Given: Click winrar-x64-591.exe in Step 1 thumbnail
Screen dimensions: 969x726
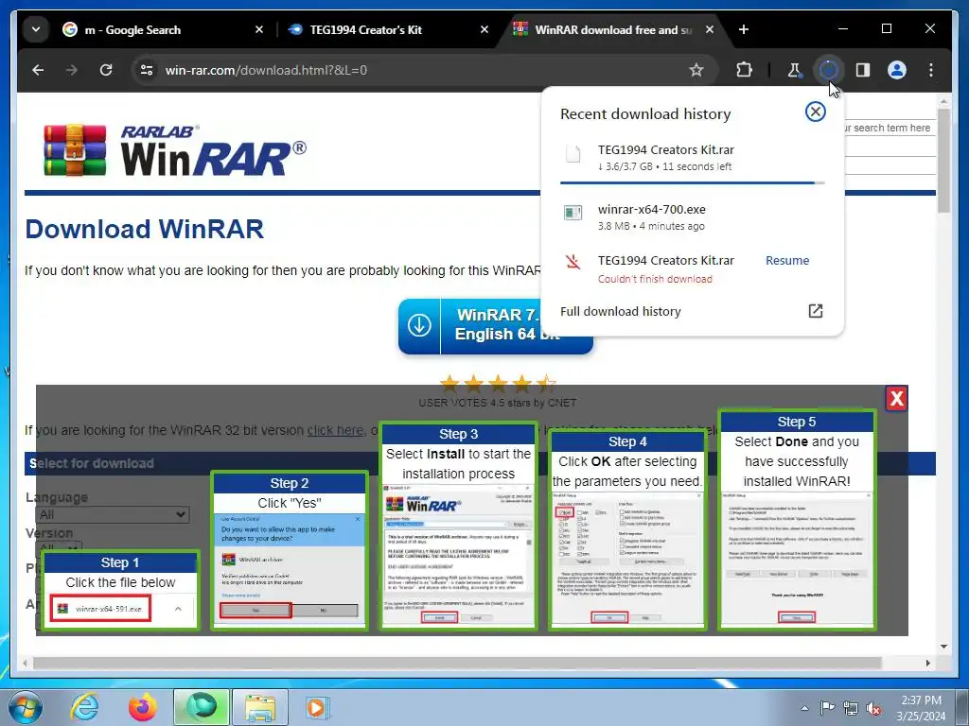Looking at the screenshot, I should click(x=100, y=609).
